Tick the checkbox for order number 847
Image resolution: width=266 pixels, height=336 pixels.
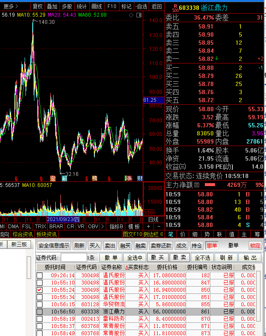pos(40,283)
